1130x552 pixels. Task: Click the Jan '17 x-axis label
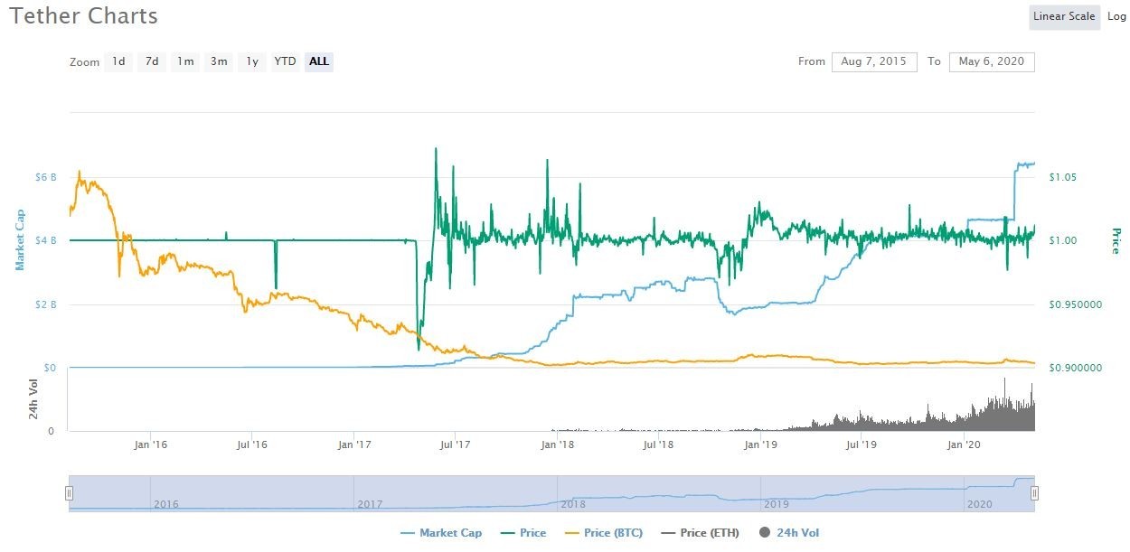pyautogui.click(x=354, y=444)
